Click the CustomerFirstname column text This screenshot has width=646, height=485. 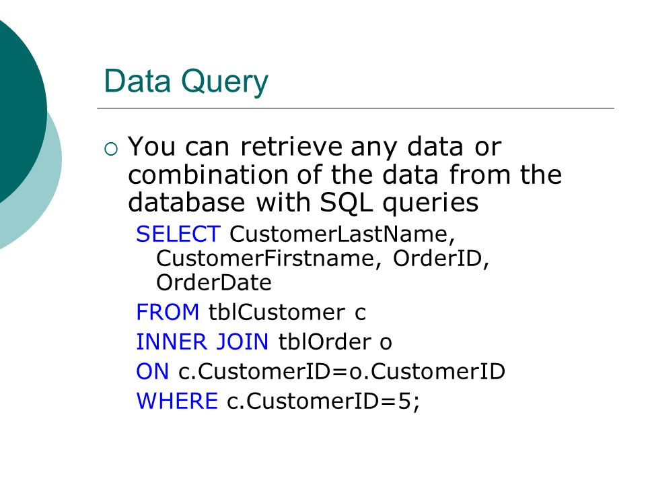click(266, 259)
